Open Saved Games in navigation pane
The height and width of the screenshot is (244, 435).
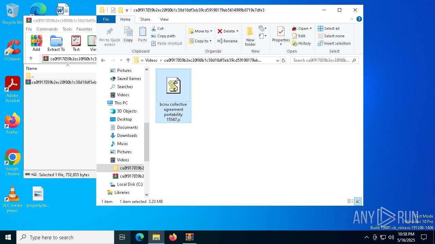pos(129,79)
